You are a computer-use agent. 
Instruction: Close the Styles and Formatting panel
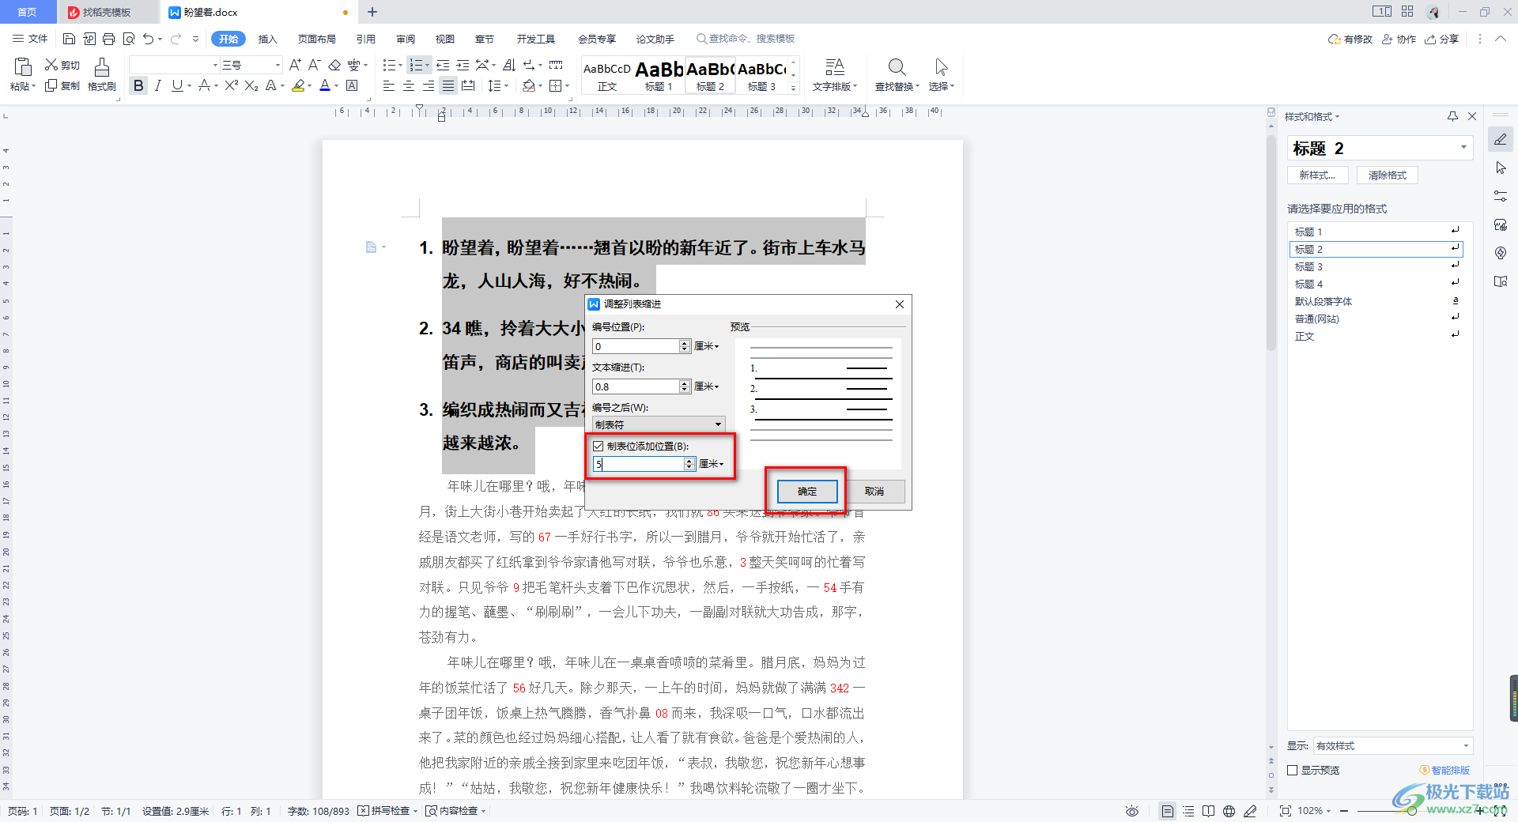click(1472, 116)
